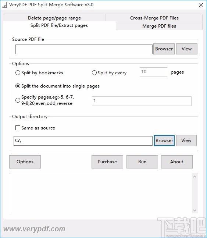Open the About dialog

177,162
